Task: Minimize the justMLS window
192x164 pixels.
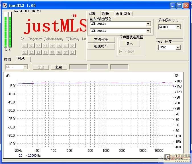Action: [x=173, y=6]
